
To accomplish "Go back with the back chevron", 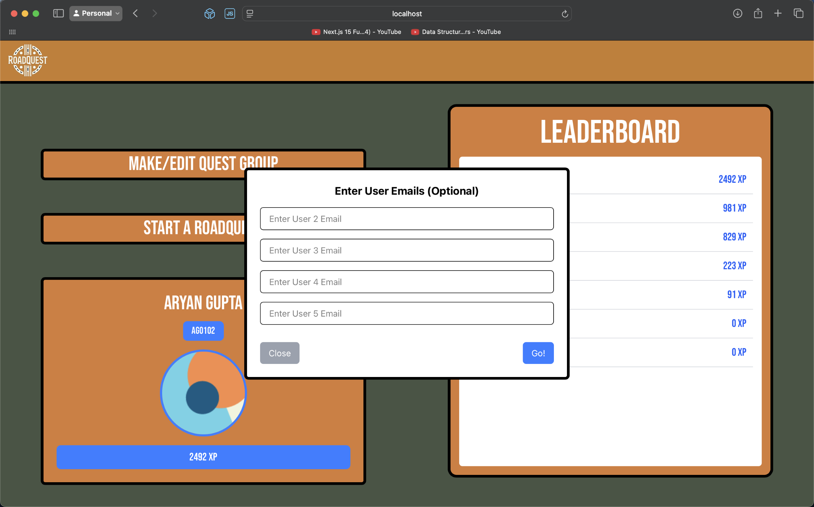I will (x=135, y=13).
